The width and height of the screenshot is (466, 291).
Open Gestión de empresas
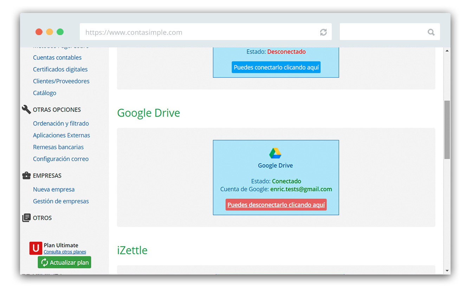[61, 201]
